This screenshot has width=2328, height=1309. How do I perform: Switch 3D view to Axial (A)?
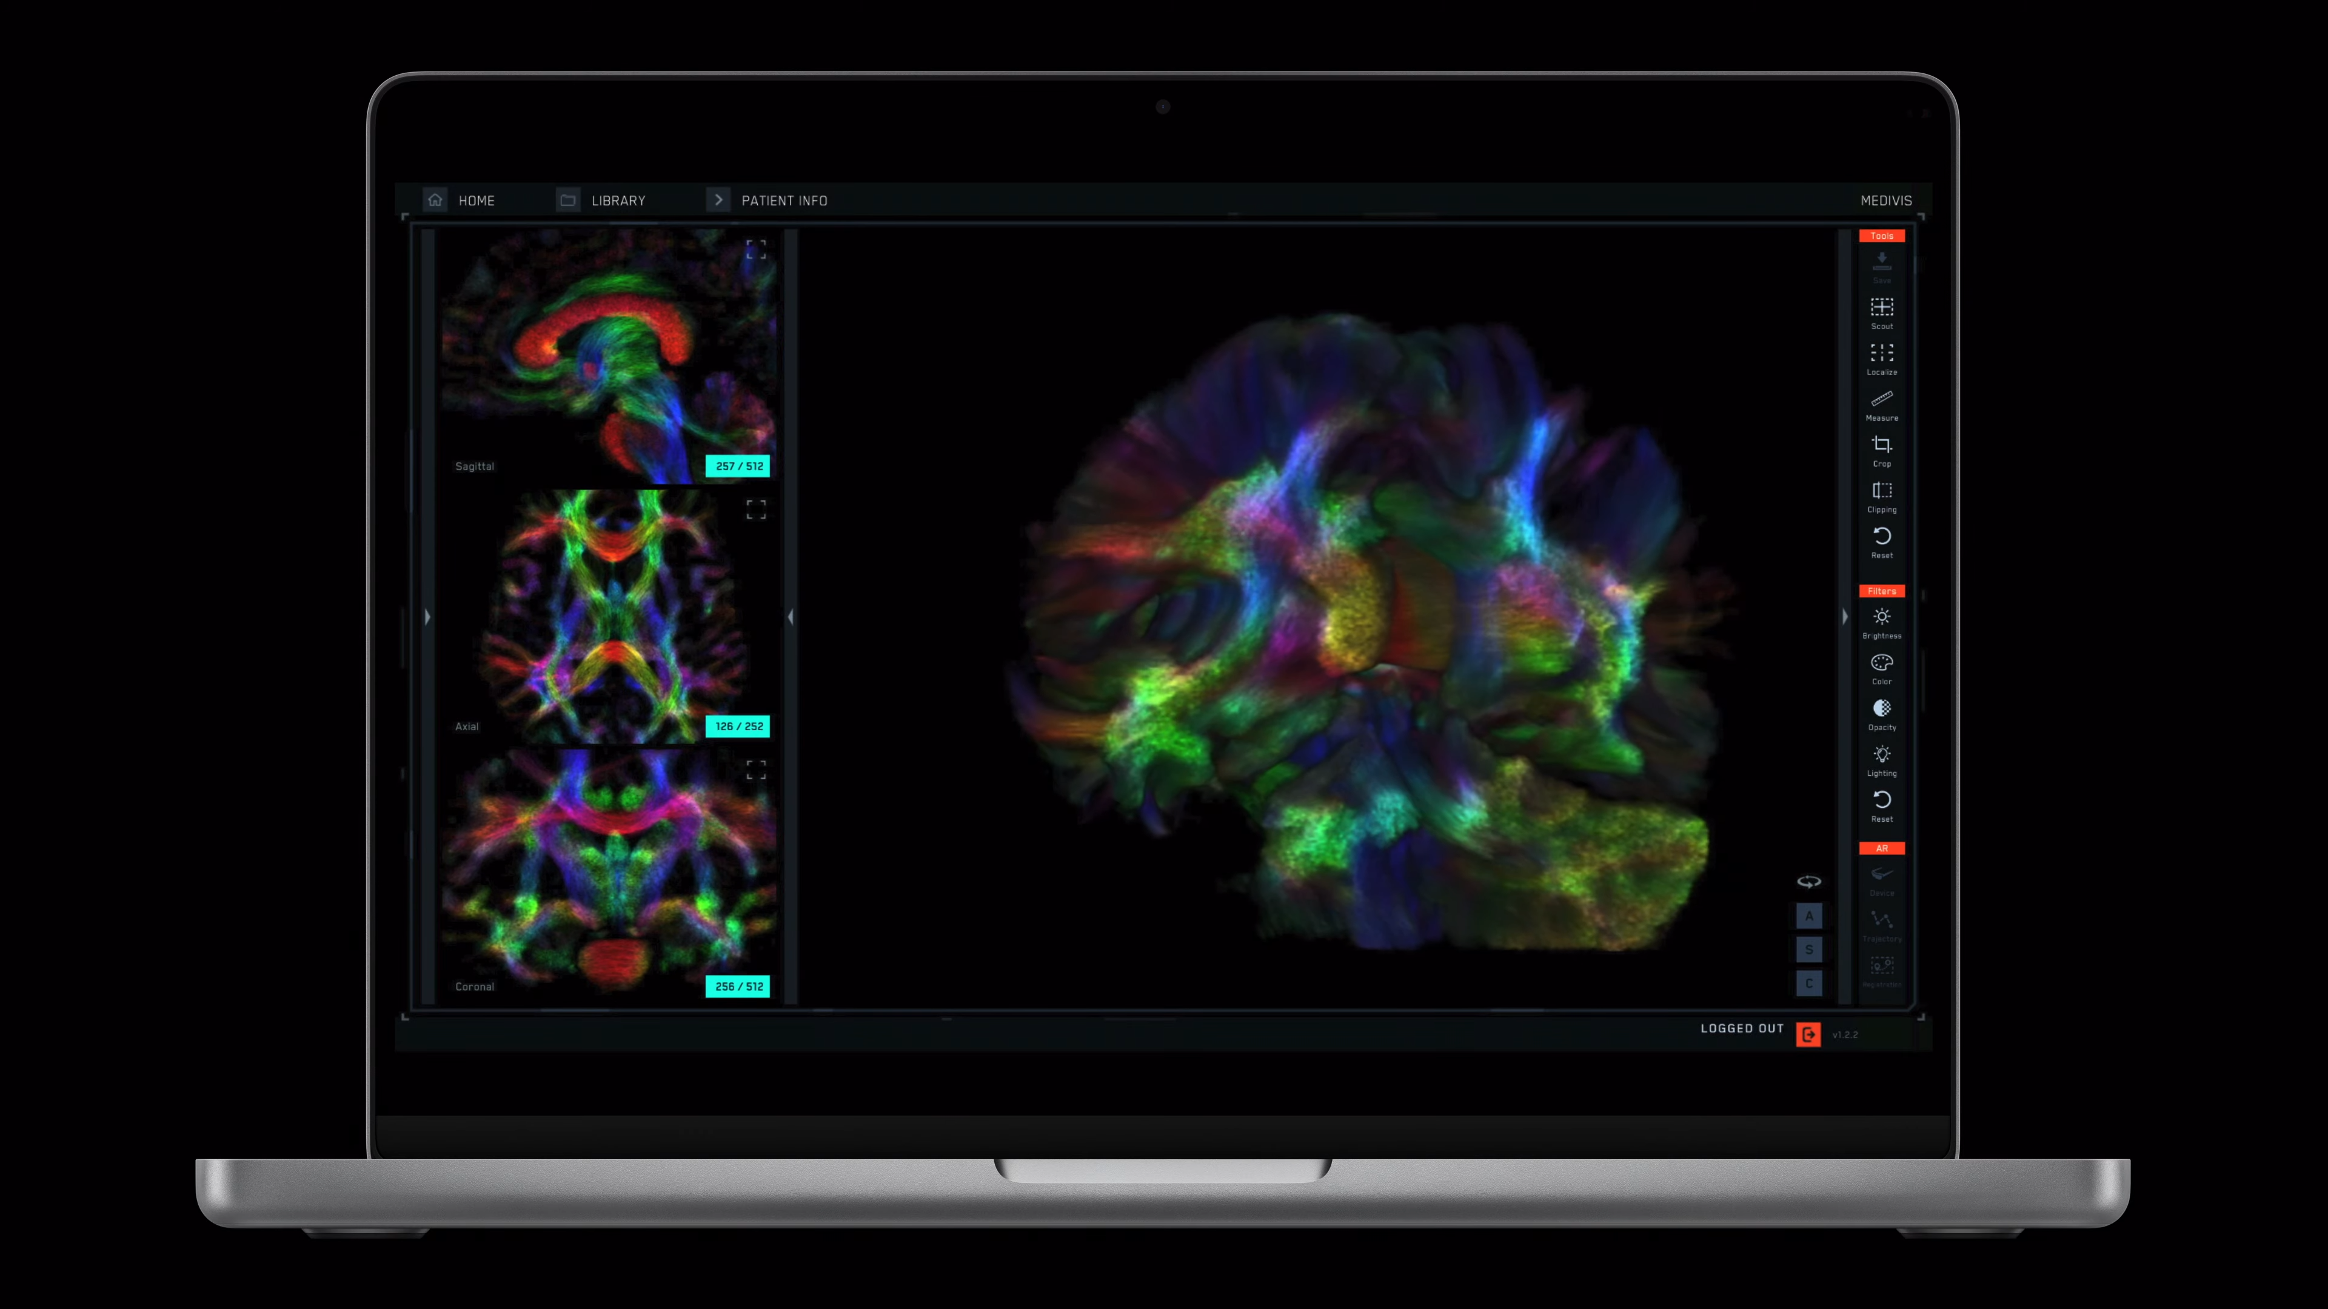[x=1808, y=916]
